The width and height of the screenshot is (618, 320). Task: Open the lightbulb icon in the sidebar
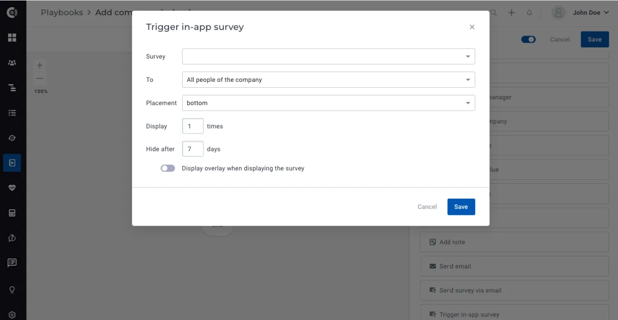(12, 290)
